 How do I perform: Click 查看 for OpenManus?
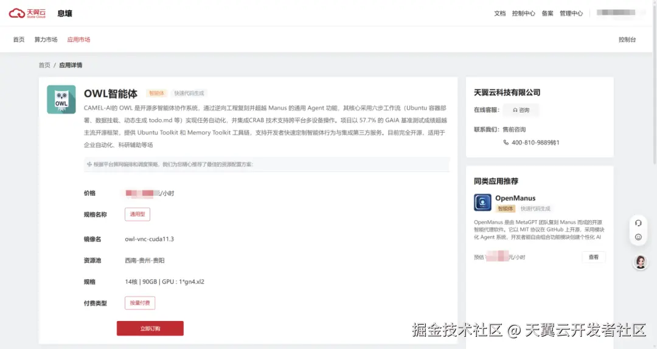tap(594, 257)
